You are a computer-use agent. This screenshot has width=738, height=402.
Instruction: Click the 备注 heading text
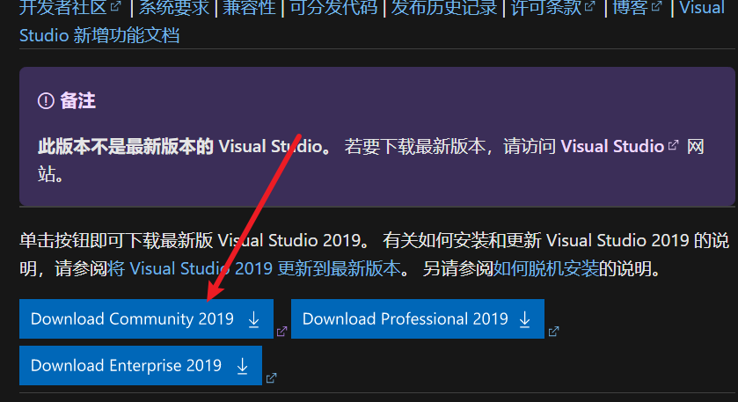[x=77, y=101]
